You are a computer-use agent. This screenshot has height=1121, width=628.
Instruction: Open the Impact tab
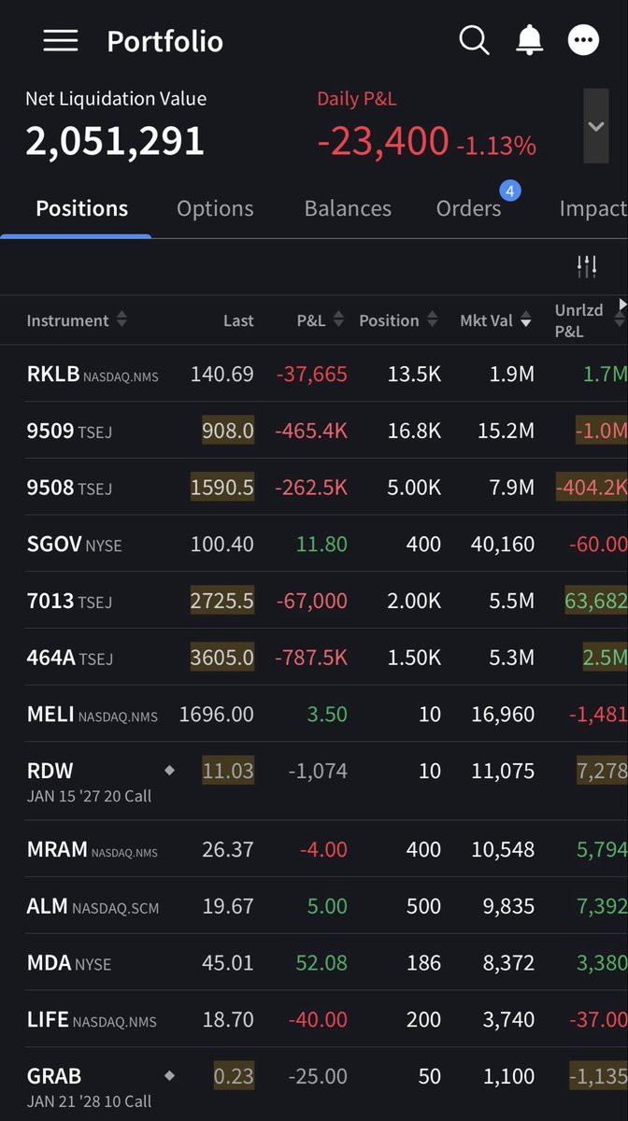click(x=592, y=208)
